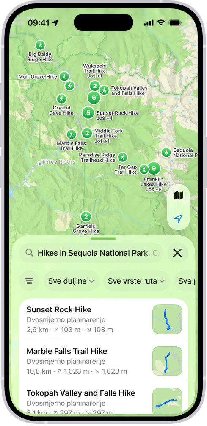Screen dimensions: 207x426
Task: Open the Sunset Rock Hike list entry
Action: (103, 319)
